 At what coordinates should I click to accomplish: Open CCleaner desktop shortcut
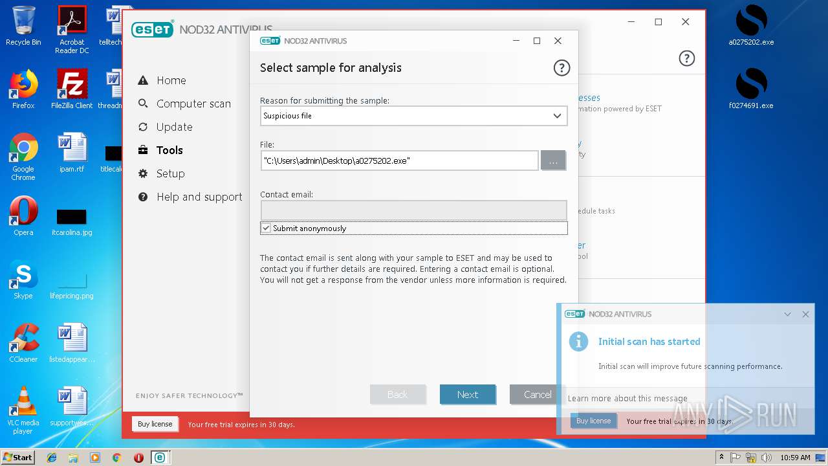coord(23,343)
